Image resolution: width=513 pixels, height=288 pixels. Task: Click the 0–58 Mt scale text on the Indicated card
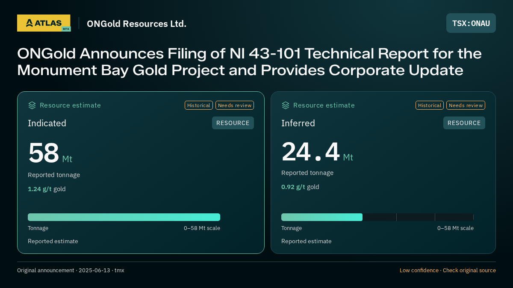[x=202, y=228]
